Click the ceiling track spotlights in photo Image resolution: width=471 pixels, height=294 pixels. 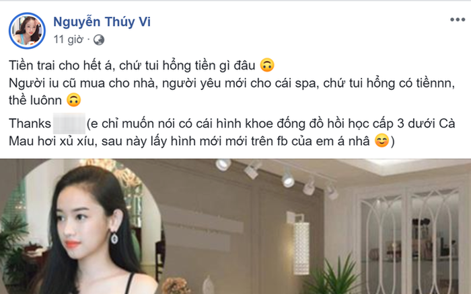coord(277,177)
